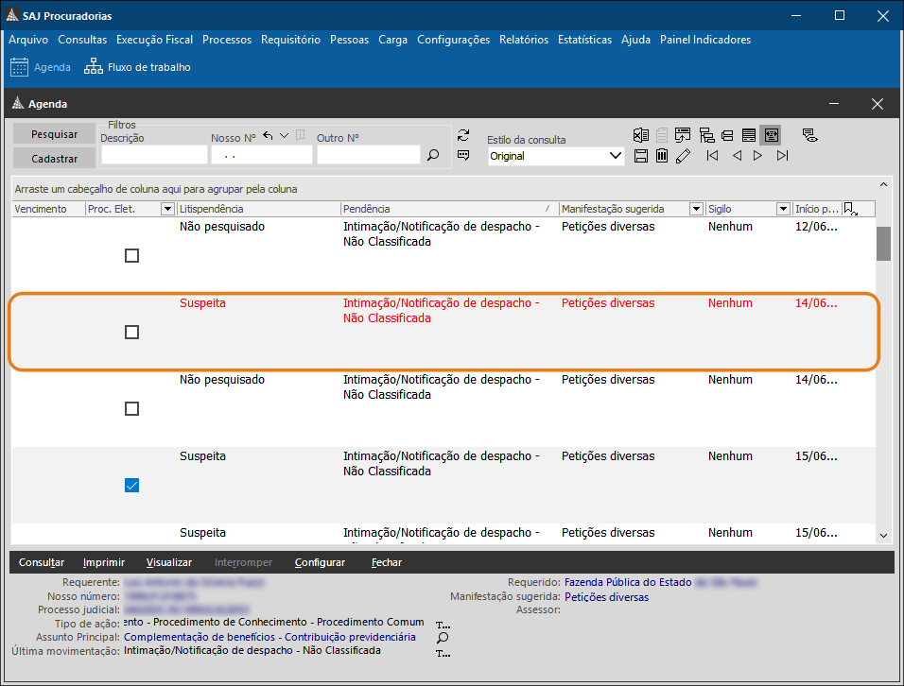
Task: Click the Descrição filter text field
Action: [153, 155]
